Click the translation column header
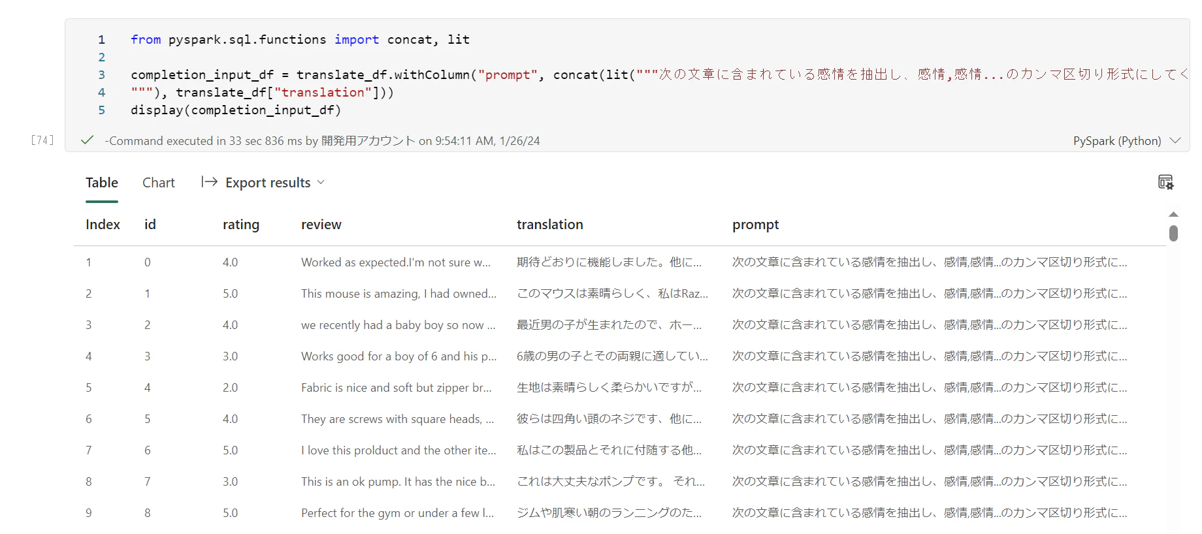Image resolution: width=1202 pixels, height=534 pixels. click(550, 225)
